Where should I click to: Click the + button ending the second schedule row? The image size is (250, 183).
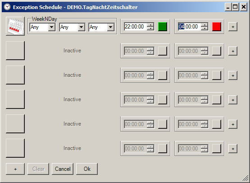tap(233, 51)
